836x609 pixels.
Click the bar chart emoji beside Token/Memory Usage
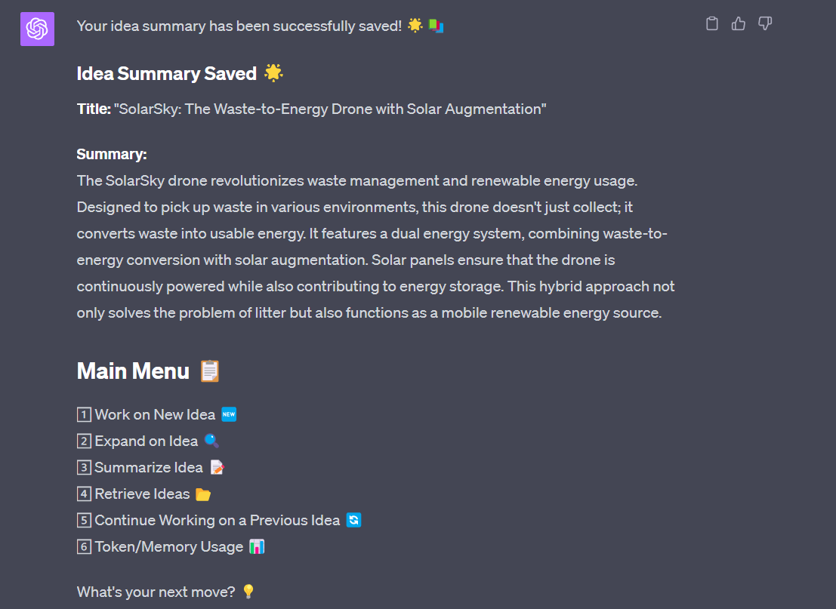257,546
